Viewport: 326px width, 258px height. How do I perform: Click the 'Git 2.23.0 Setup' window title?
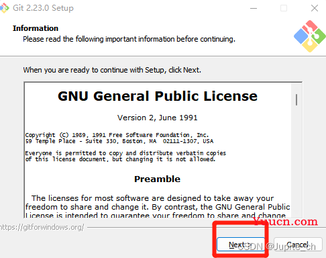(x=43, y=8)
